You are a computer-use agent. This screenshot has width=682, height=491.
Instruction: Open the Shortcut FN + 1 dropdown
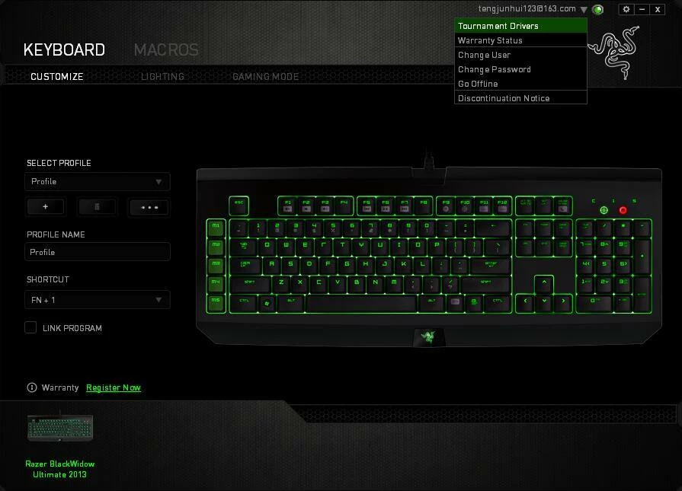point(98,300)
